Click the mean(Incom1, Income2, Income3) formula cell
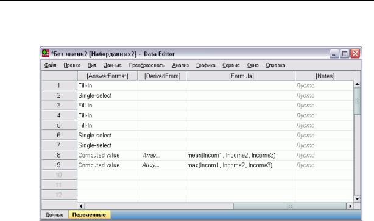The image size is (374, 221). pos(241,155)
